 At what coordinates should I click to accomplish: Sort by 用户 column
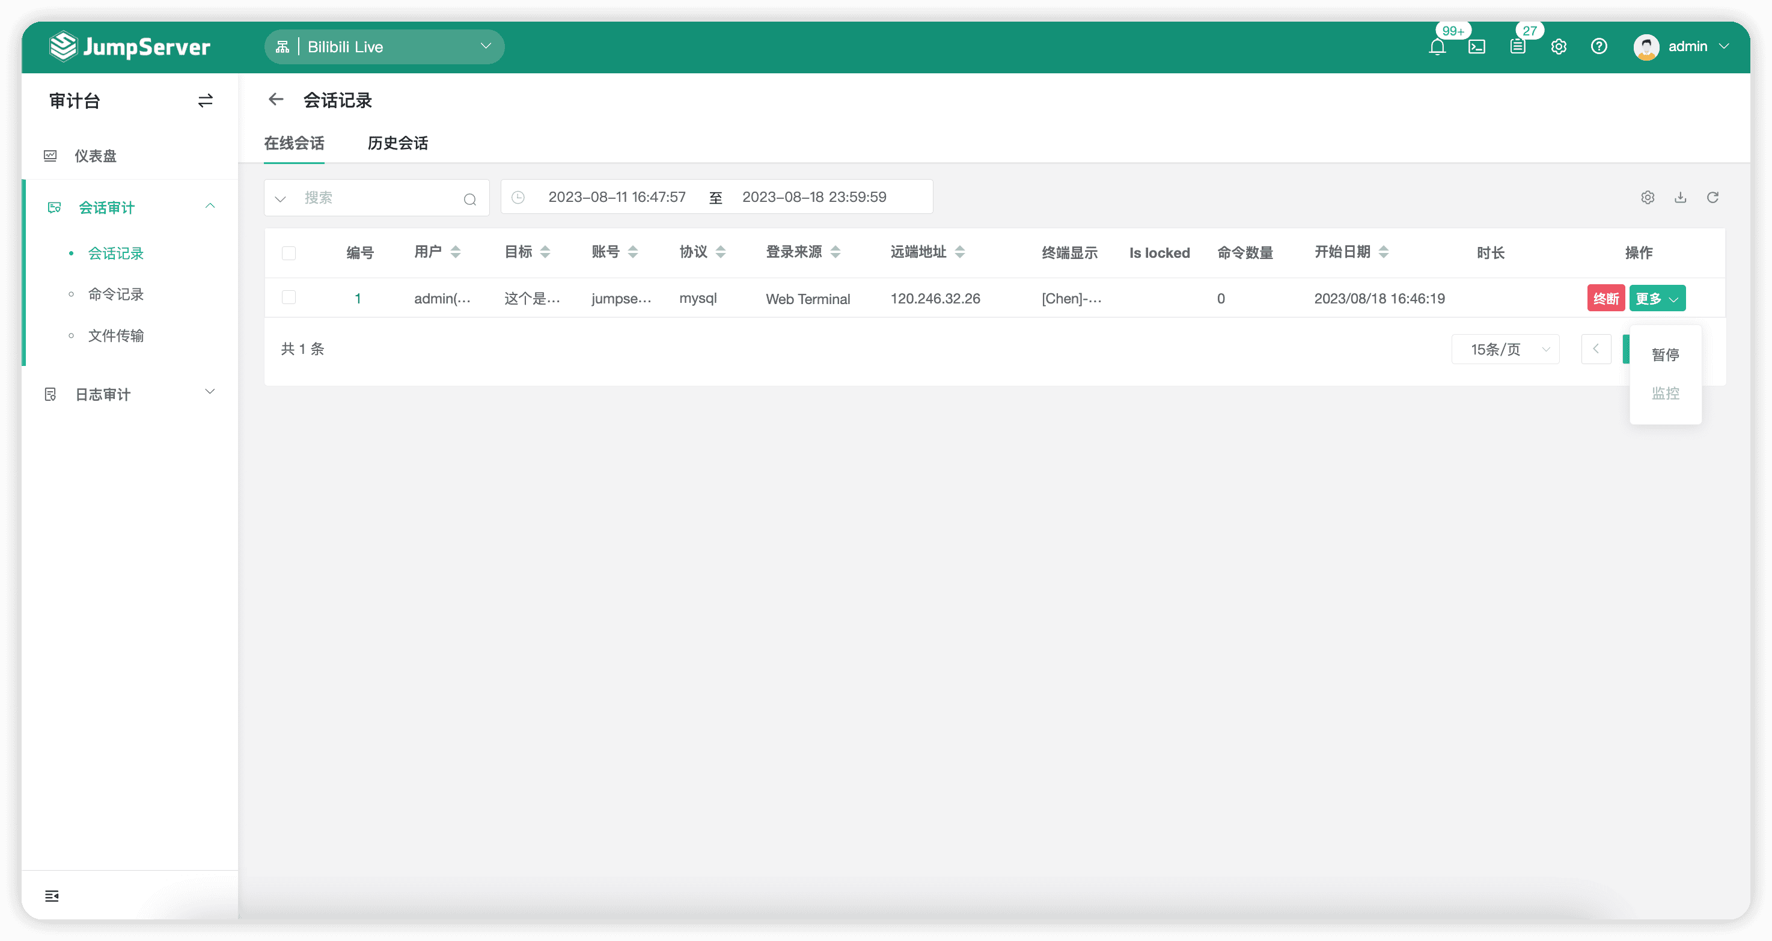tap(456, 252)
